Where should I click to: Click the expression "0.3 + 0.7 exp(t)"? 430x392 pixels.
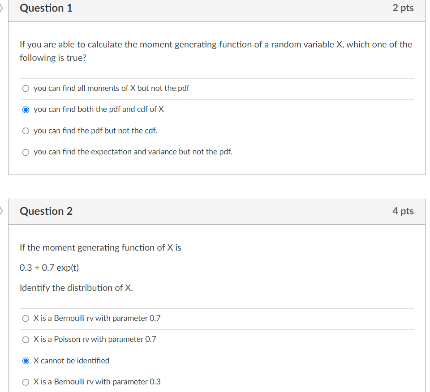pyautogui.click(x=49, y=268)
